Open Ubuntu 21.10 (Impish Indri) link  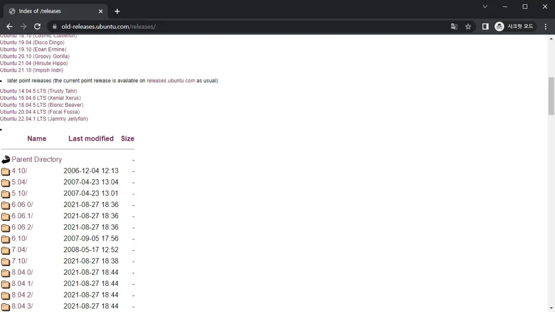32,70
